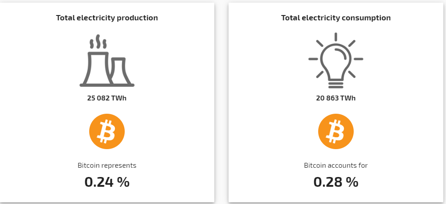Click the vertical ray above the light bulb

tap(336, 36)
